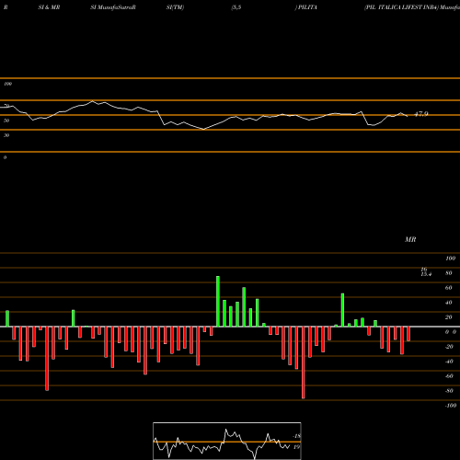The height and width of the screenshot is (460, 460).
Task: Select the 15.4 value beside the histogram axis
Action: coord(426,274)
